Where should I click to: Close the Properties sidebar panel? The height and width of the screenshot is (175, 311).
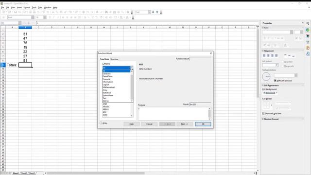303,23
